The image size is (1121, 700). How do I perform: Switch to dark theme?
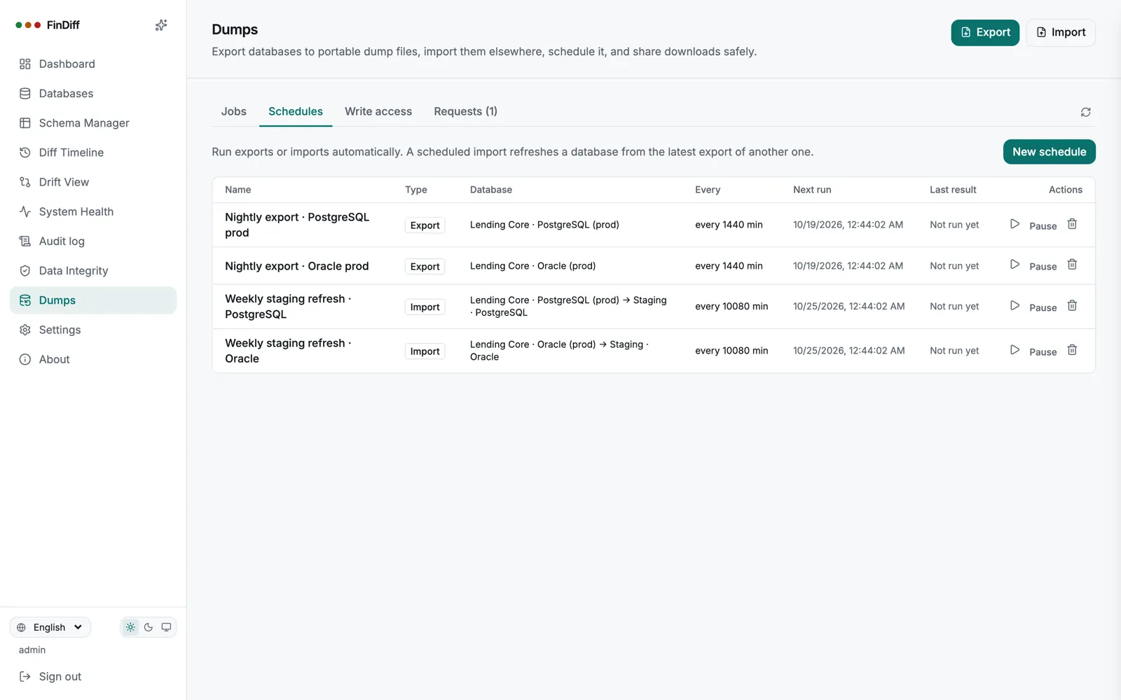point(149,627)
